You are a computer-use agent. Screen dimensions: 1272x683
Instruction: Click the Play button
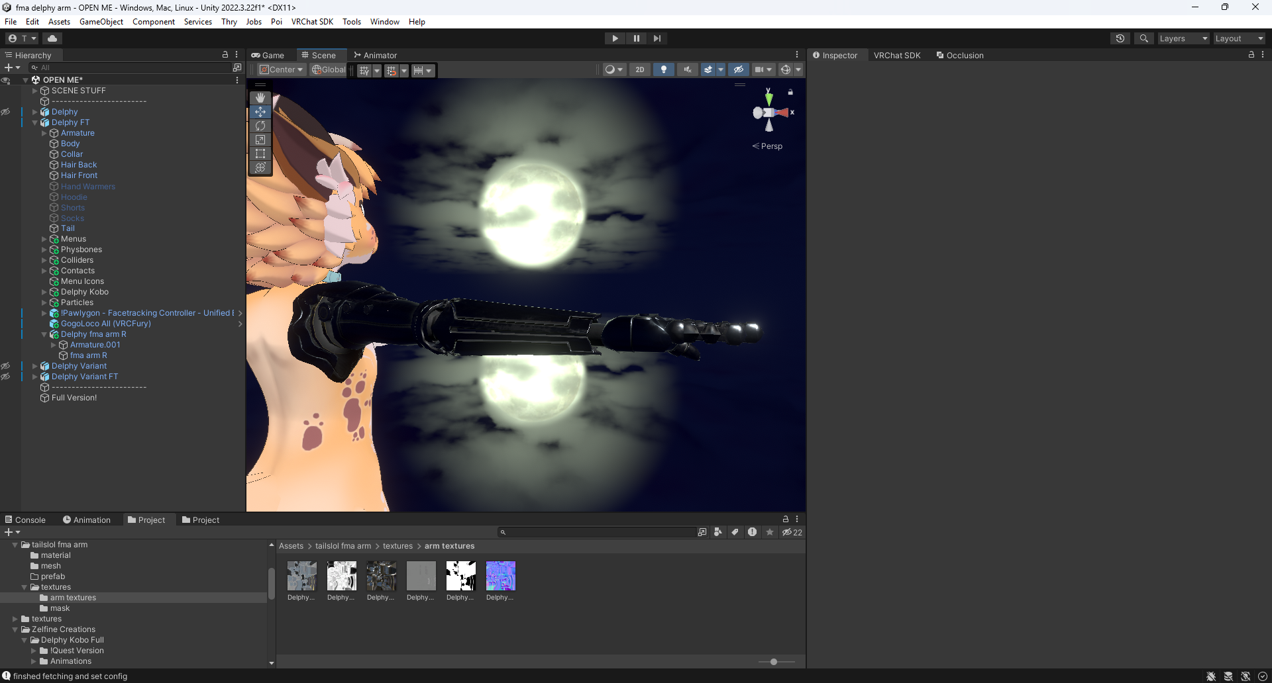(615, 38)
